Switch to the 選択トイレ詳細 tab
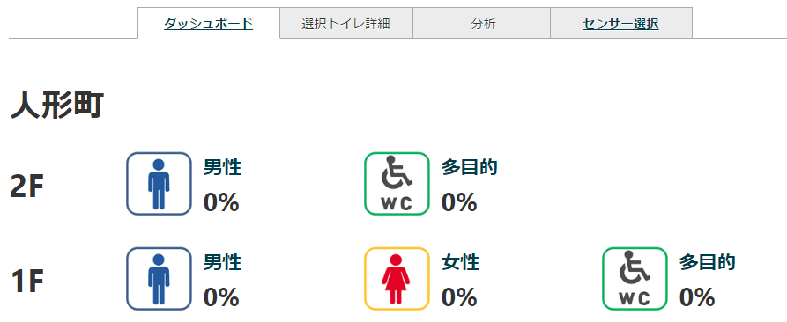 pos(345,23)
